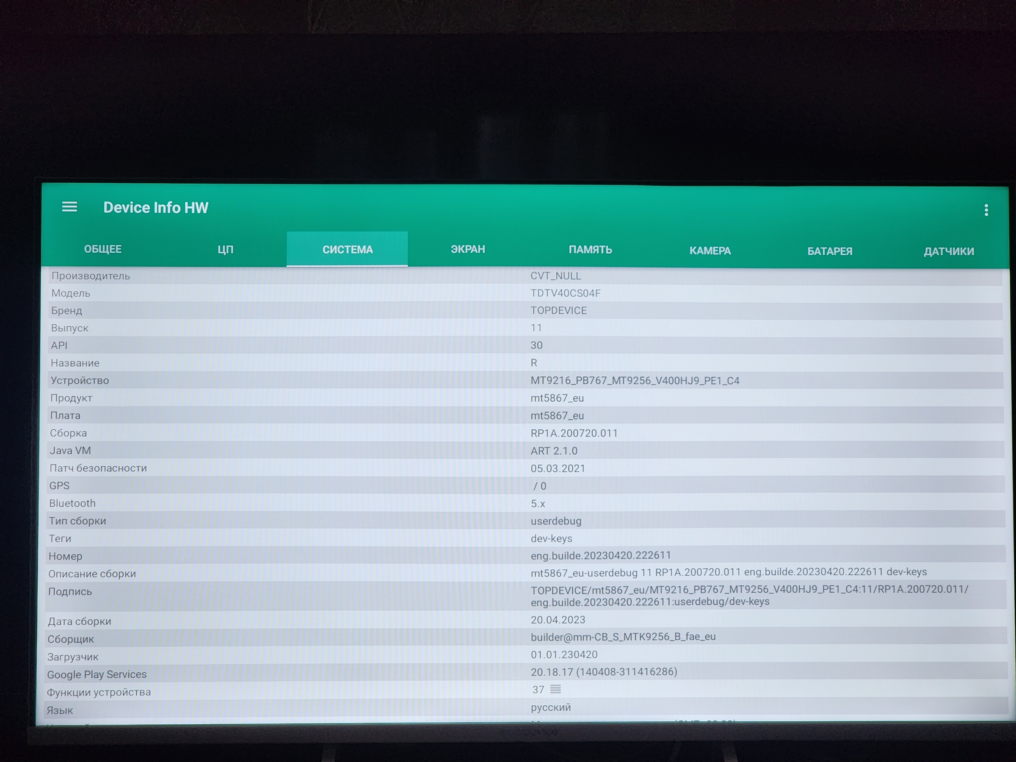1016x762 pixels.
Task: Select the Патч безопасности row label
Action: click(98, 468)
